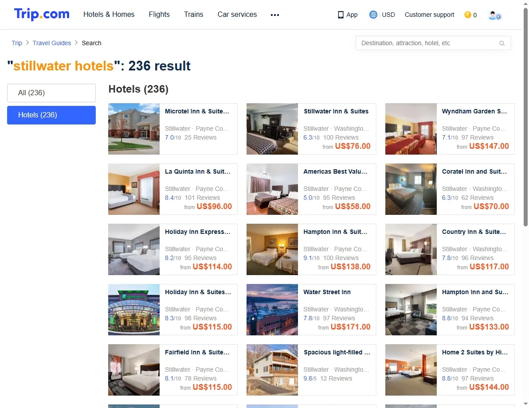Open Fairfield Inn & Suites photo
Viewport: 529px width, 408px height.
tap(134, 370)
